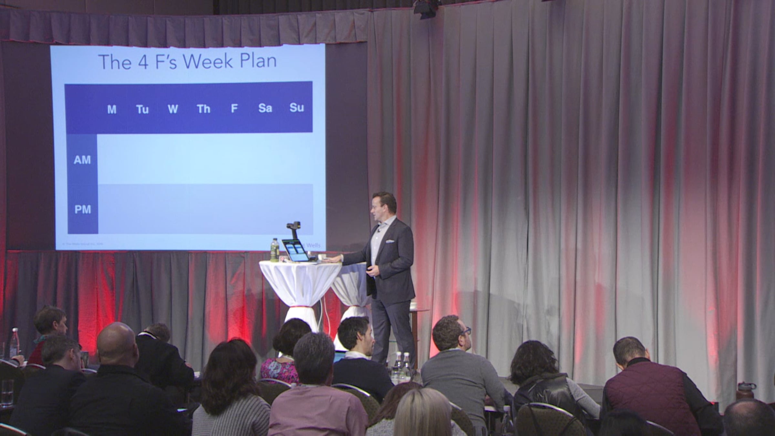Screen dimensions: 775x436
Task: Select the PM row label
Action: [x=83, y=210]
